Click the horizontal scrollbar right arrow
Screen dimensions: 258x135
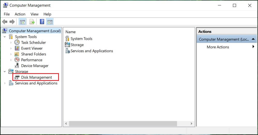coord(191,124)
